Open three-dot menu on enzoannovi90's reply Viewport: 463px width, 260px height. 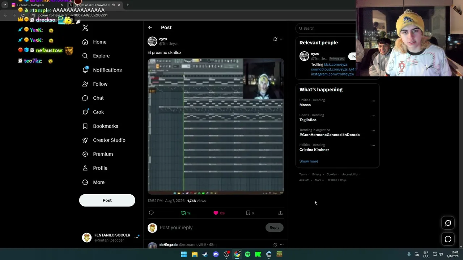click(x=282, y=245)
